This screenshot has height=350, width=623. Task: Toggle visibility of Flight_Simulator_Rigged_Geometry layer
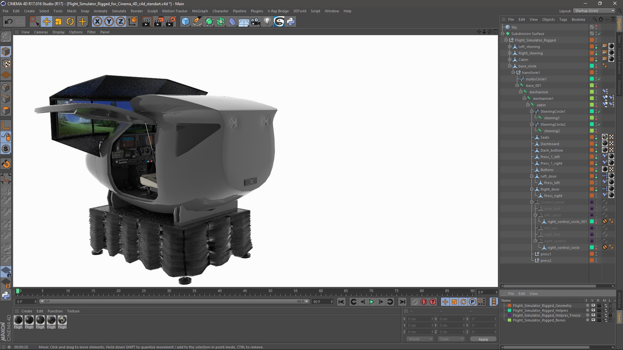(593, 306)
